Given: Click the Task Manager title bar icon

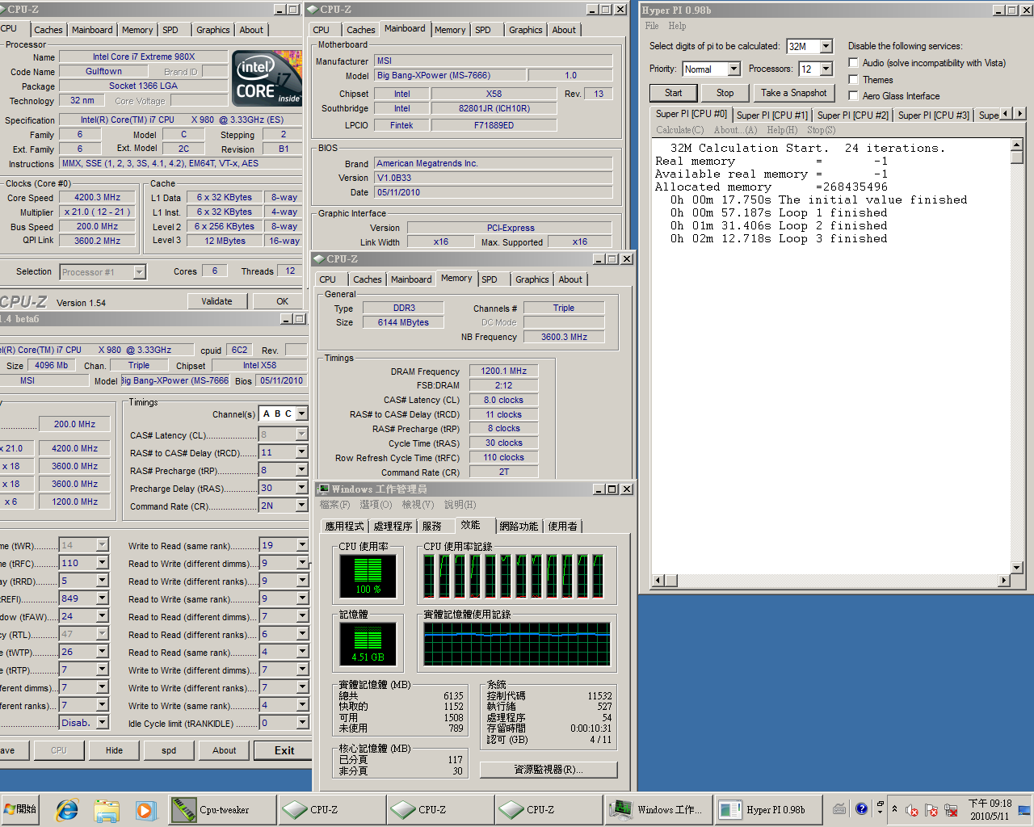Looking at the screenshot, I should 324,489.
